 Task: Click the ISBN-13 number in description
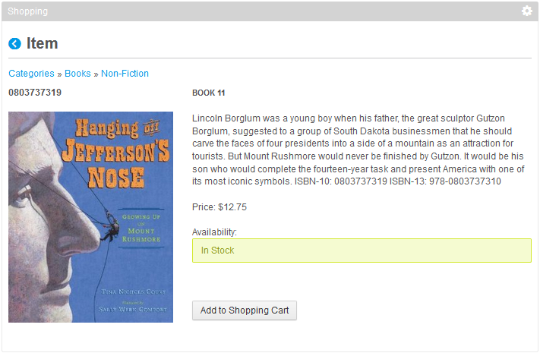point(465,181)
